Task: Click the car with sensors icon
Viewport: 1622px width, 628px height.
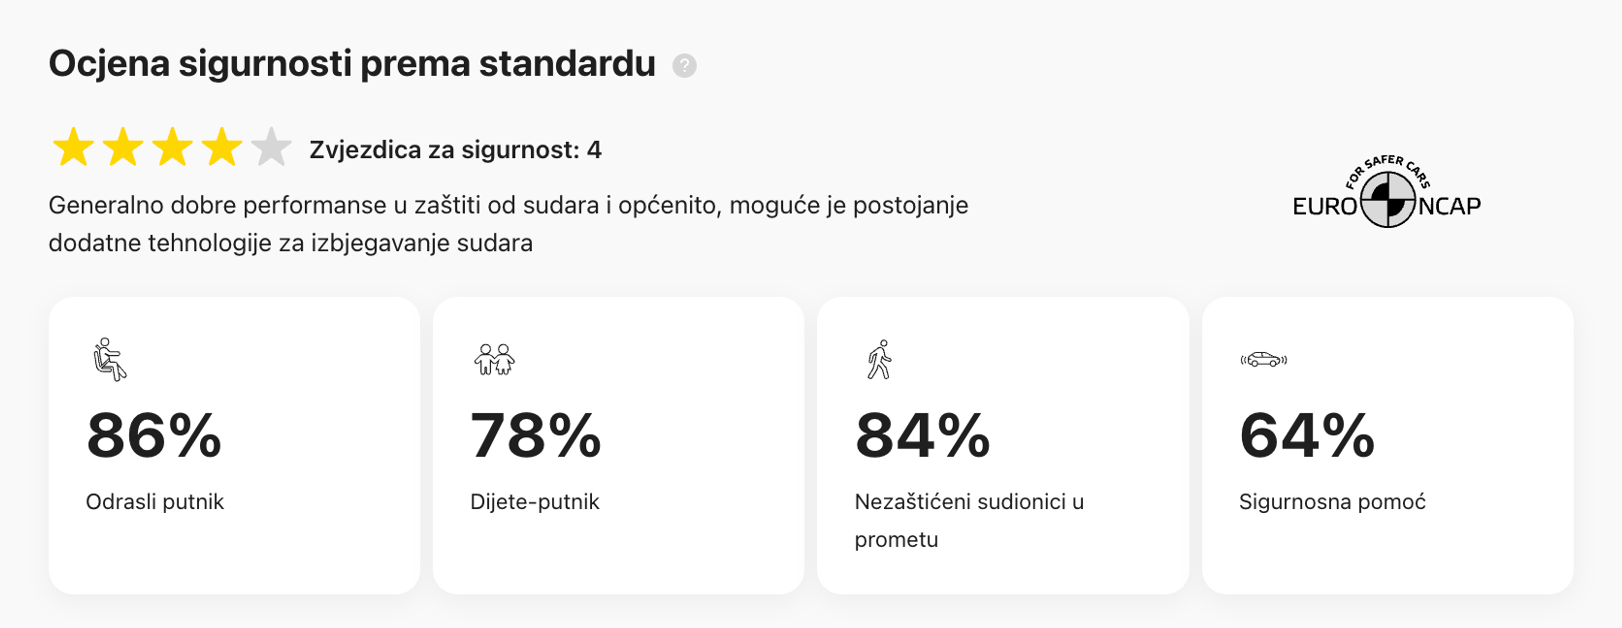Action: tap(1263, 359)
